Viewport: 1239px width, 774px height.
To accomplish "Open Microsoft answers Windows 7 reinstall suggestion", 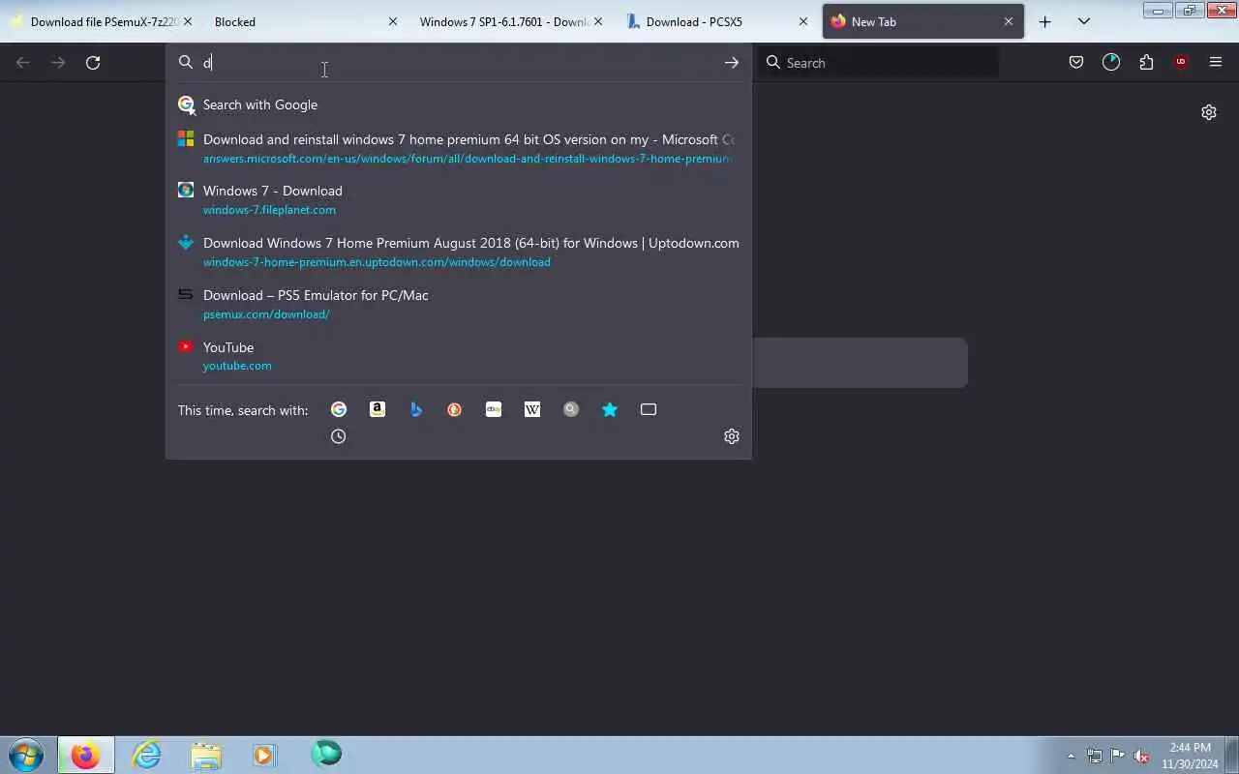I will click(x=458, y=148).
